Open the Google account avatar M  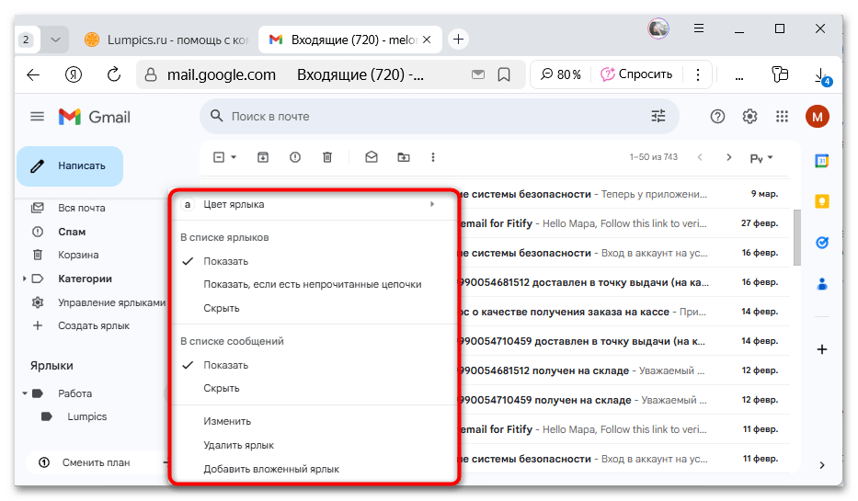[x=817, y=117]
